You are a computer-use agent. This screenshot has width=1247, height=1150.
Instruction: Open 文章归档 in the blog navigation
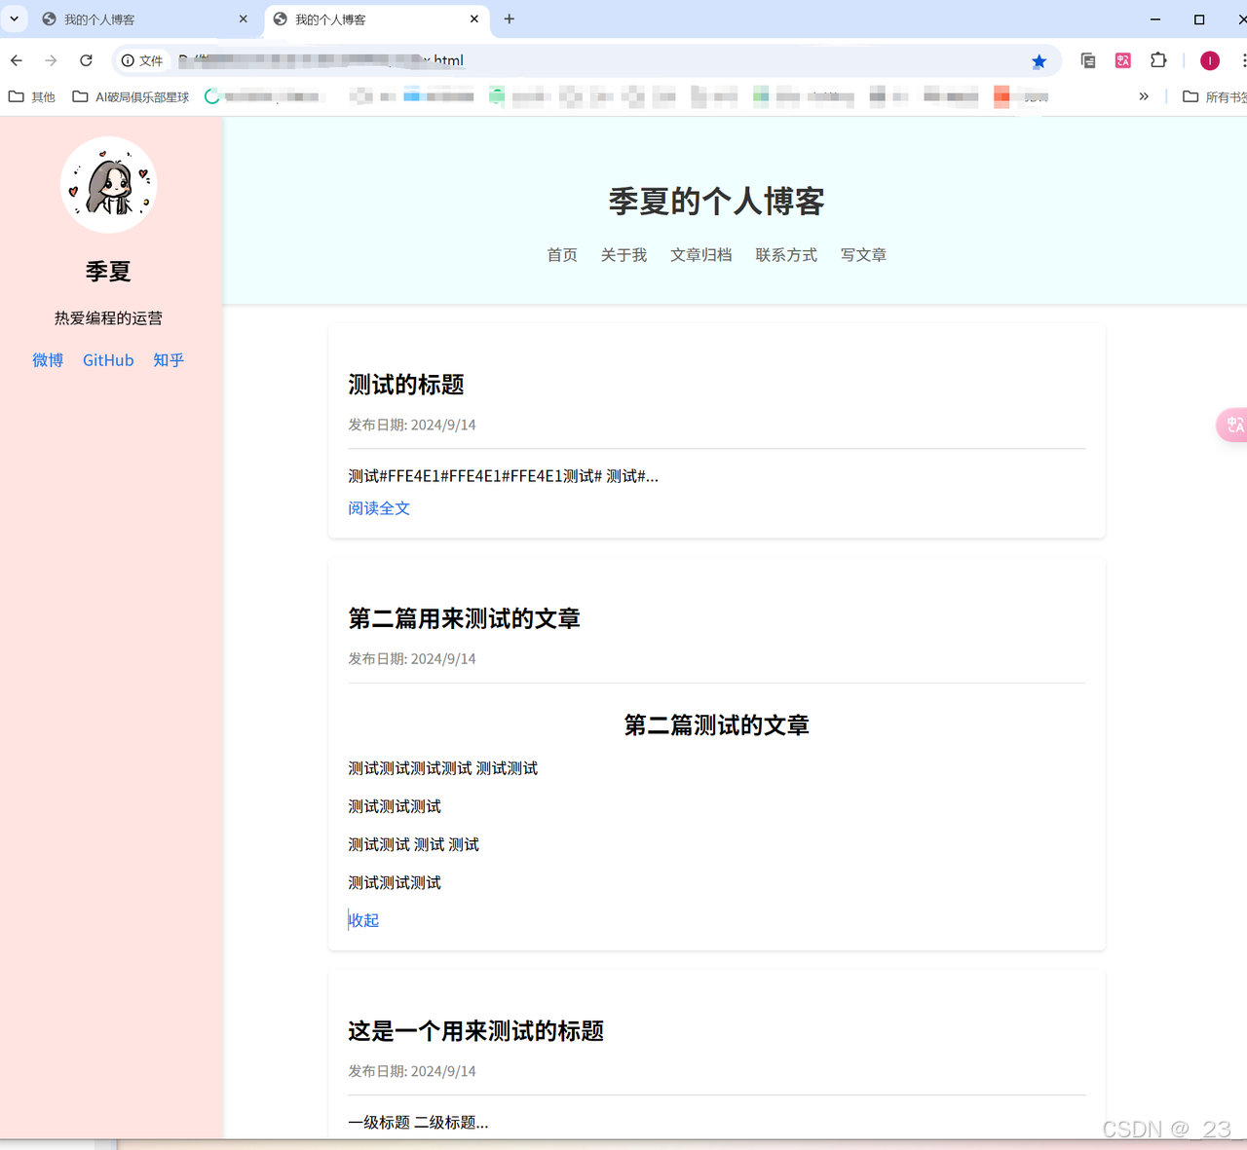(701, 254)
